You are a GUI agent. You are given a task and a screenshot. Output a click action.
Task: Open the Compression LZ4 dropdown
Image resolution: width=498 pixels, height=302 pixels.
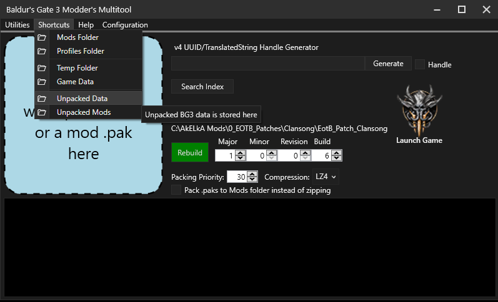(x=326, y=177)
